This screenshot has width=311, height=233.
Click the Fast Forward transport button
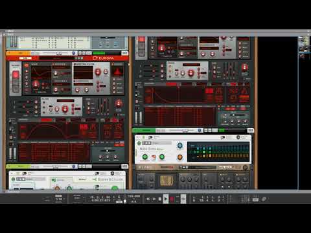154,199
